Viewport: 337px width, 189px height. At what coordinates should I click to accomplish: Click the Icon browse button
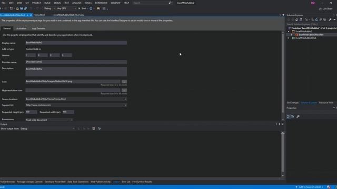124,81
